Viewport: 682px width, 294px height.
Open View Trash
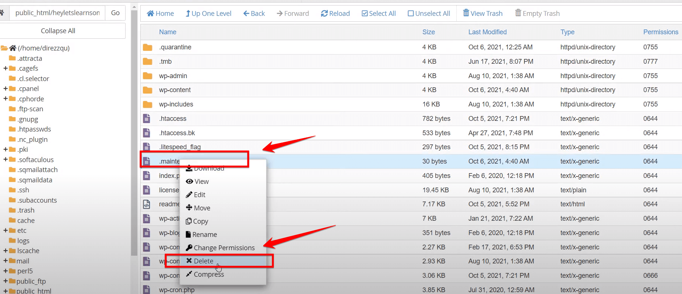[483, 14]
